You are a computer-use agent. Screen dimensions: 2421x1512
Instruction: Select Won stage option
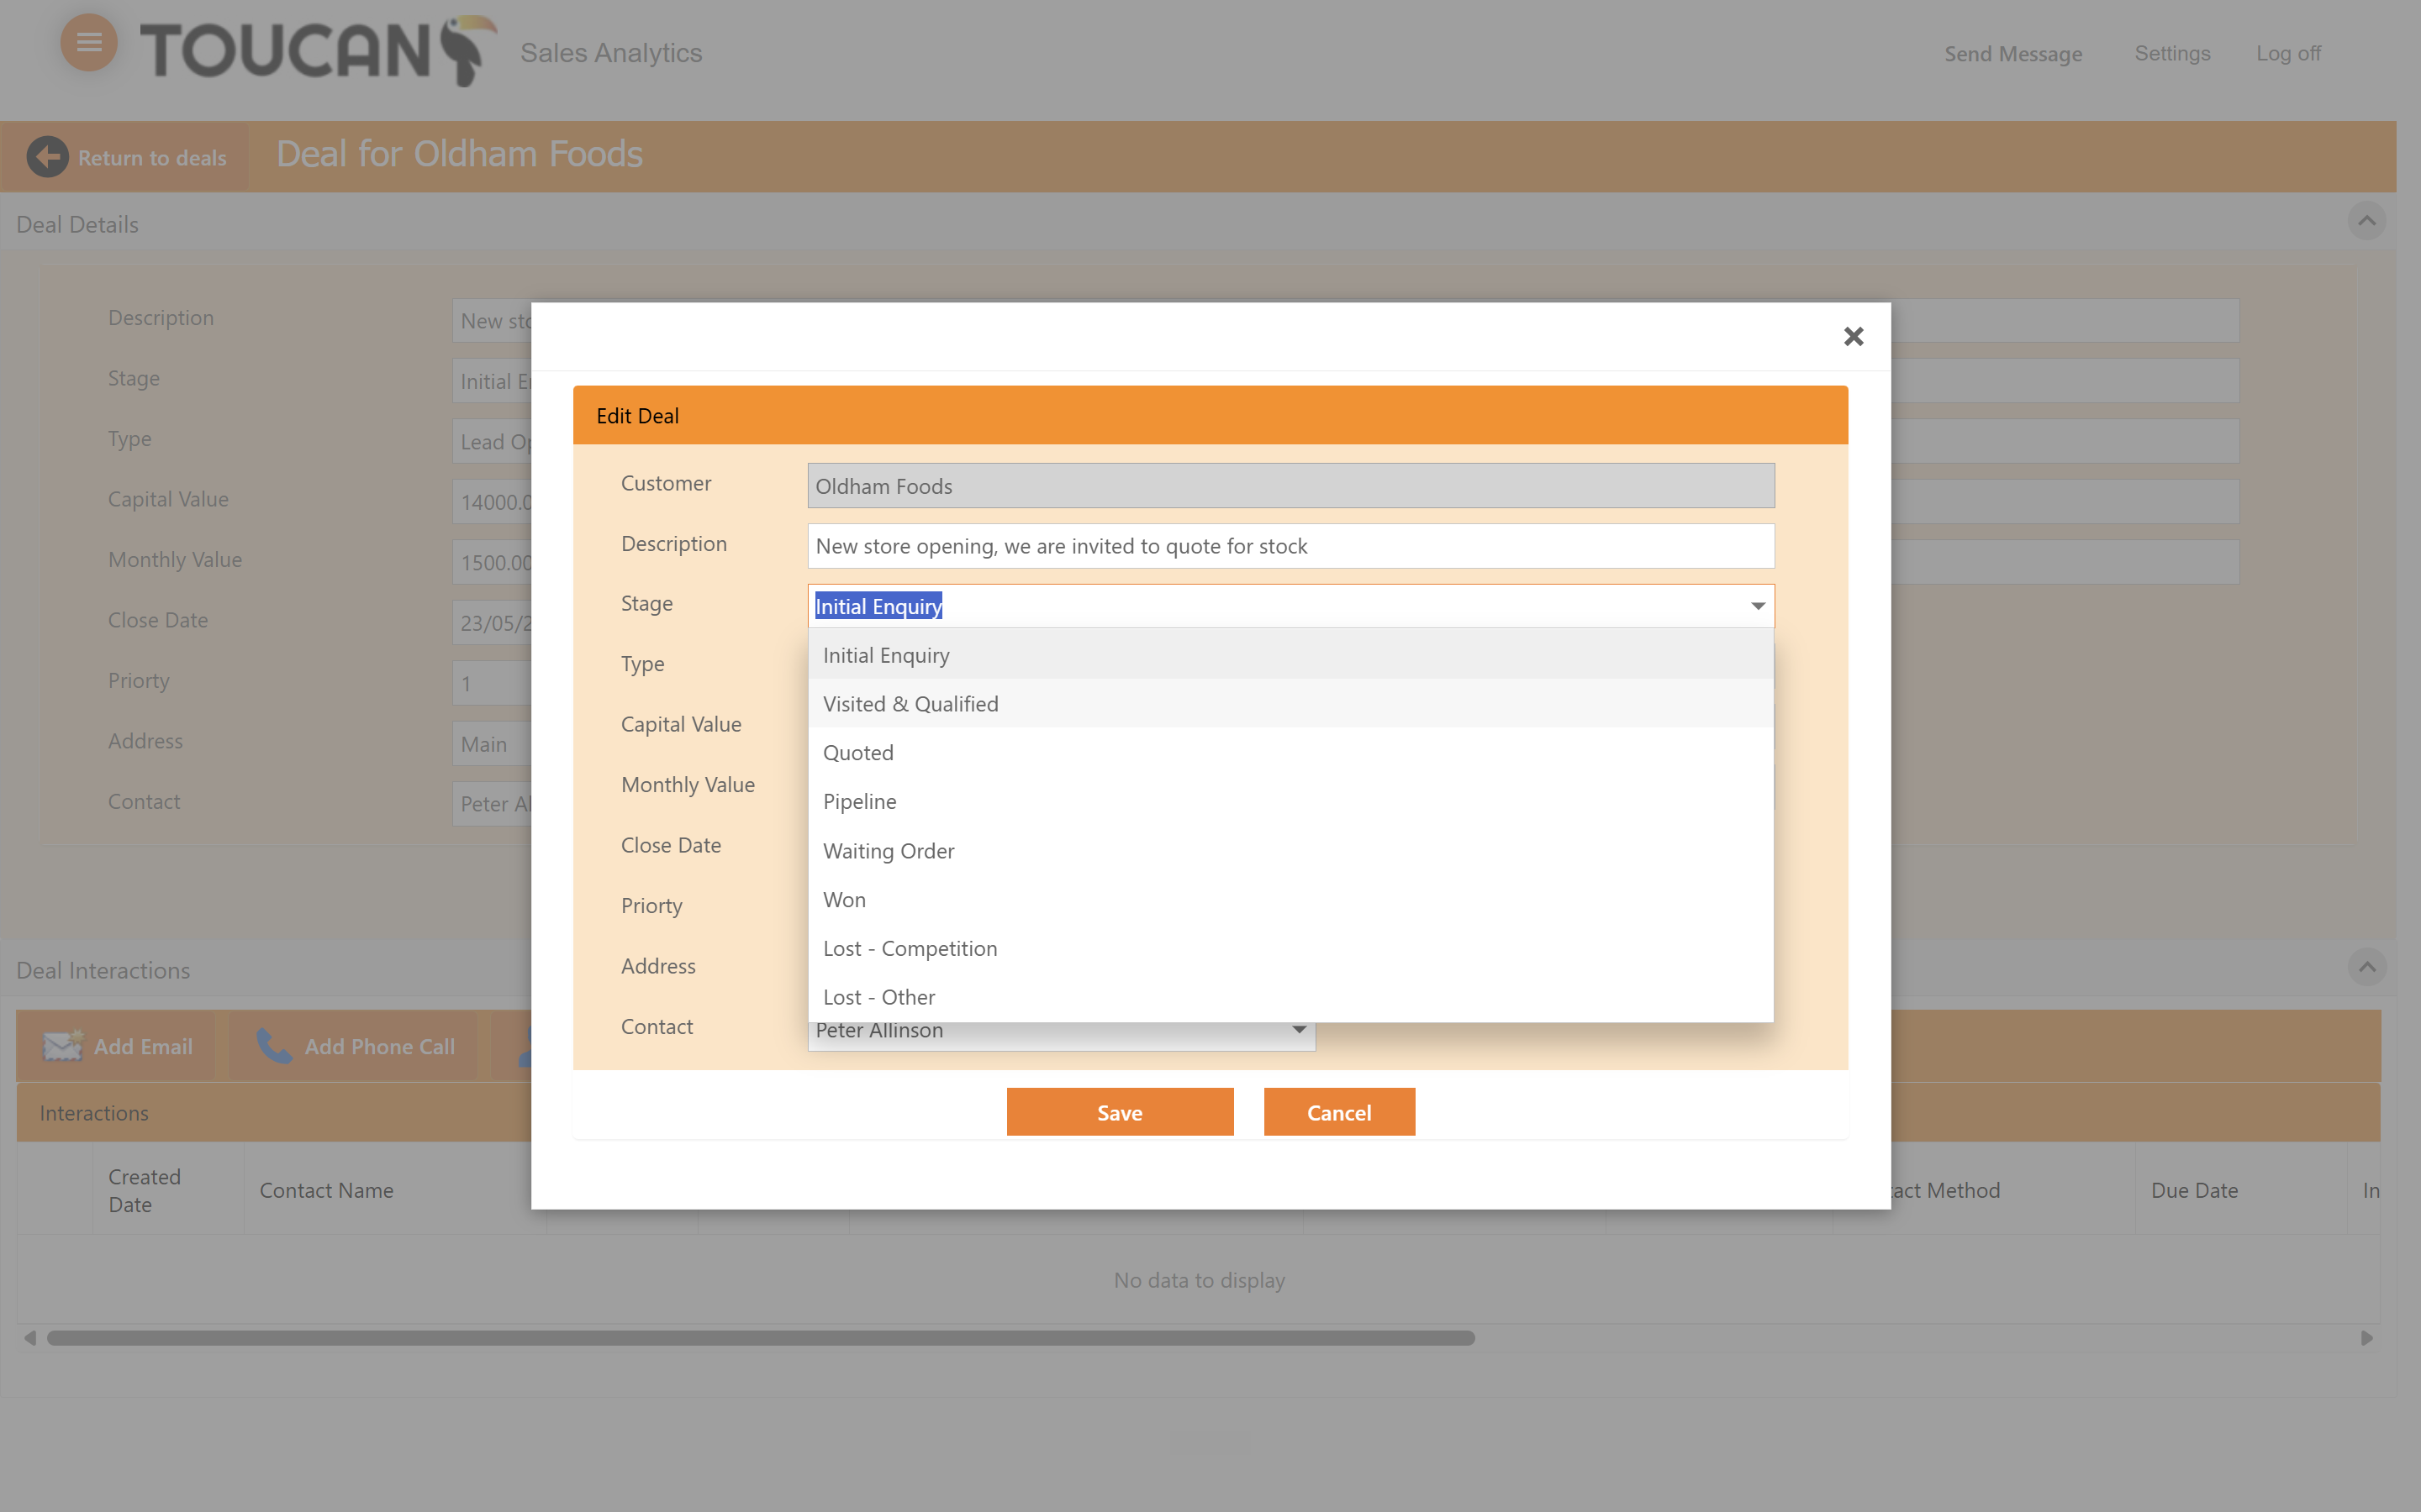[x=1290, y=900]
